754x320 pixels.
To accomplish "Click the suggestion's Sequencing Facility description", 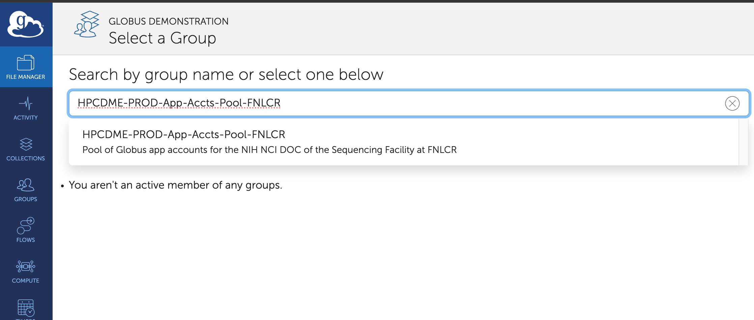I will pyautogui.click(x=269, y=150).
